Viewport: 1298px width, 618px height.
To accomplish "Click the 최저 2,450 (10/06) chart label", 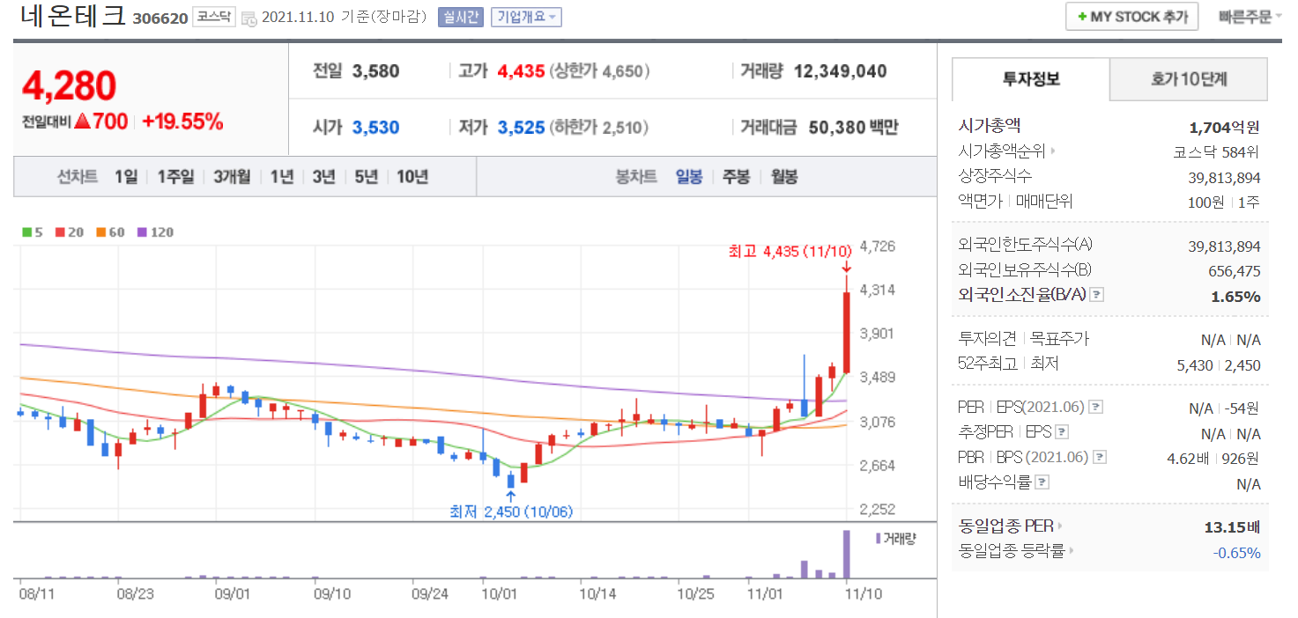I will coord(511,511).
